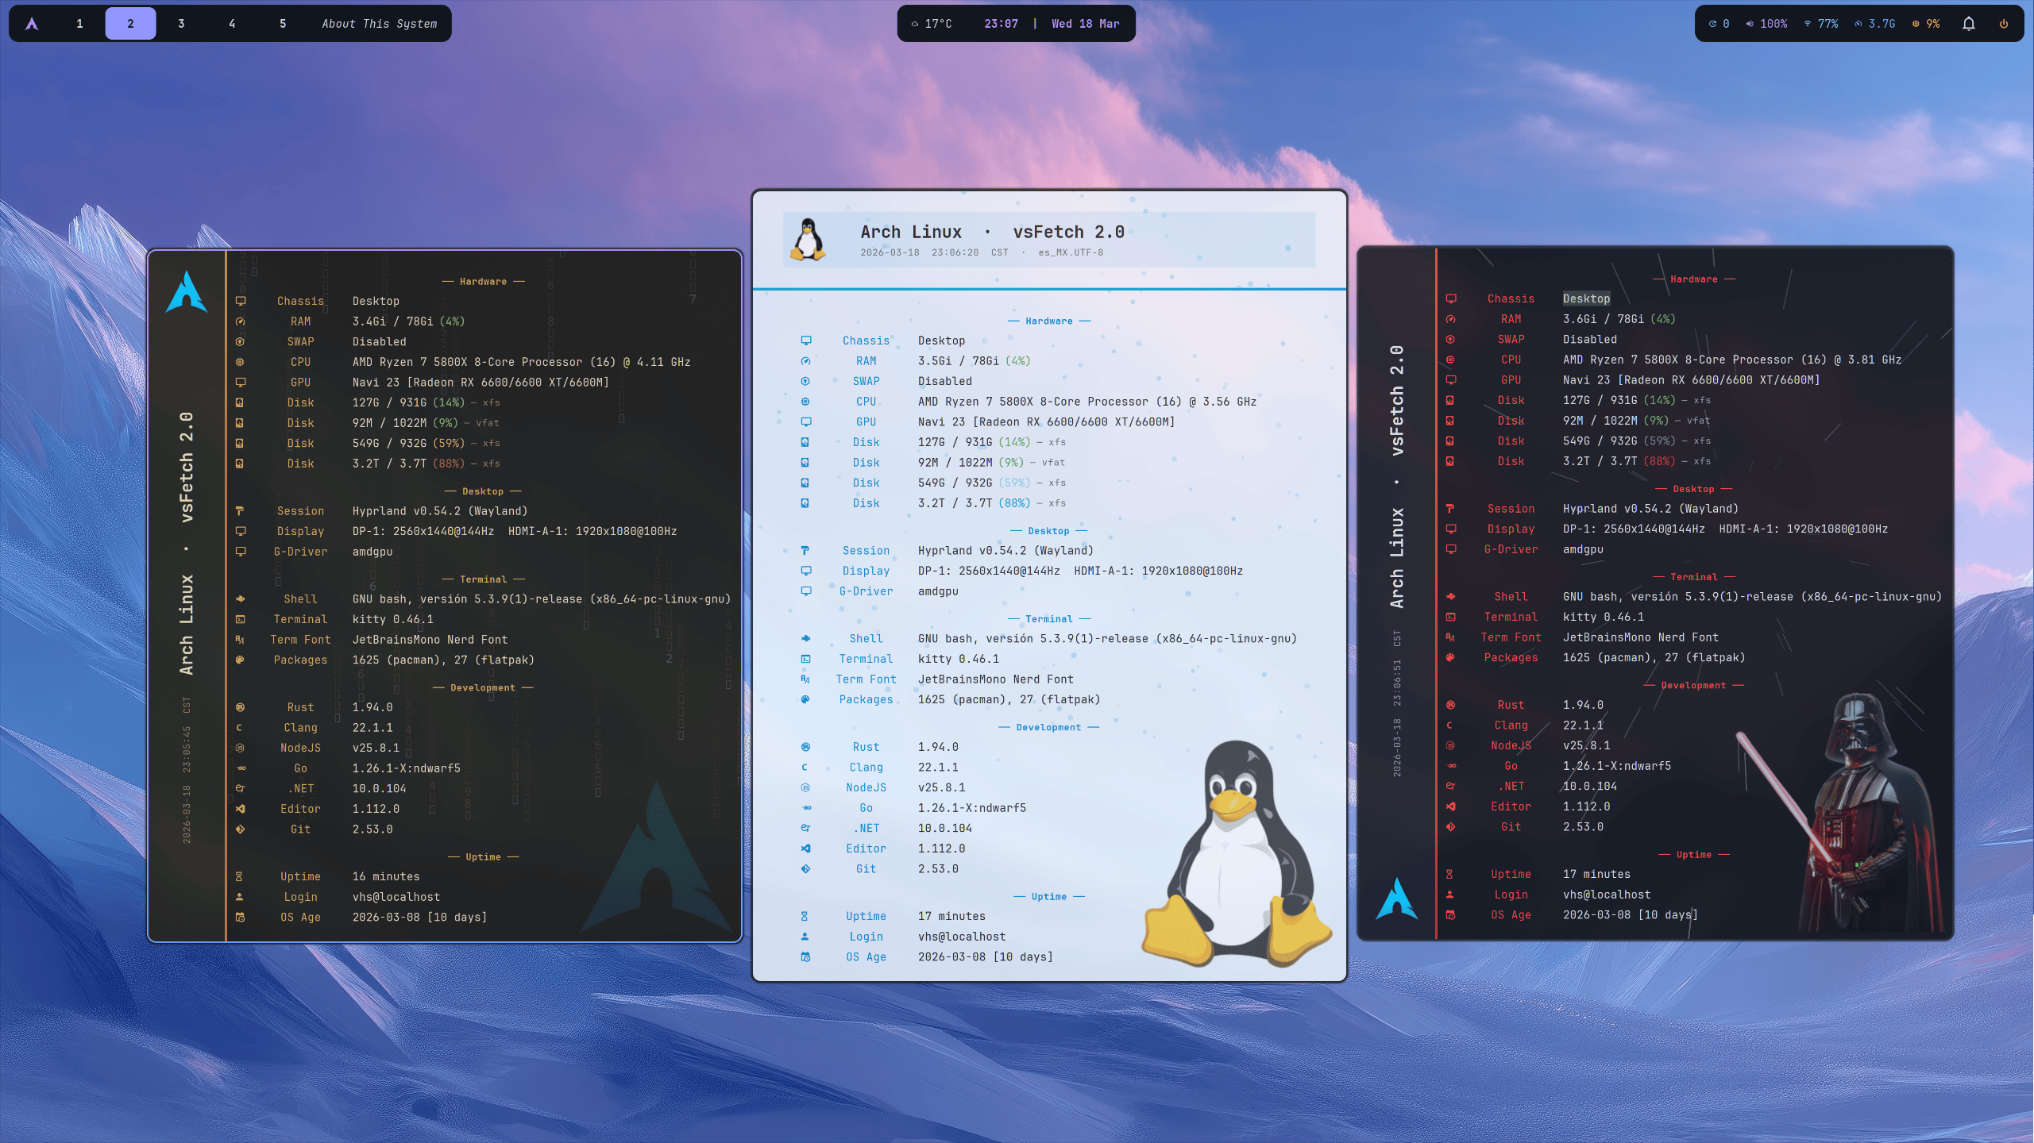2034x1143 pixels.
Task: Switch to workspace 3
Action: (181, 24)
